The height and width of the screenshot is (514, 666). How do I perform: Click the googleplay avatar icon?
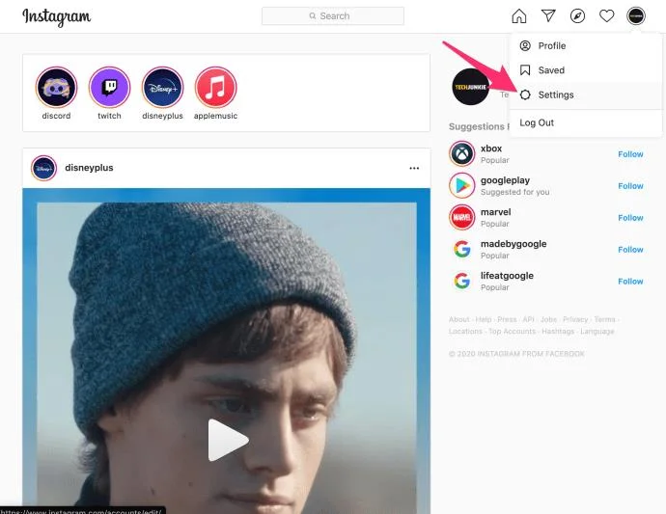coord(462,185)
